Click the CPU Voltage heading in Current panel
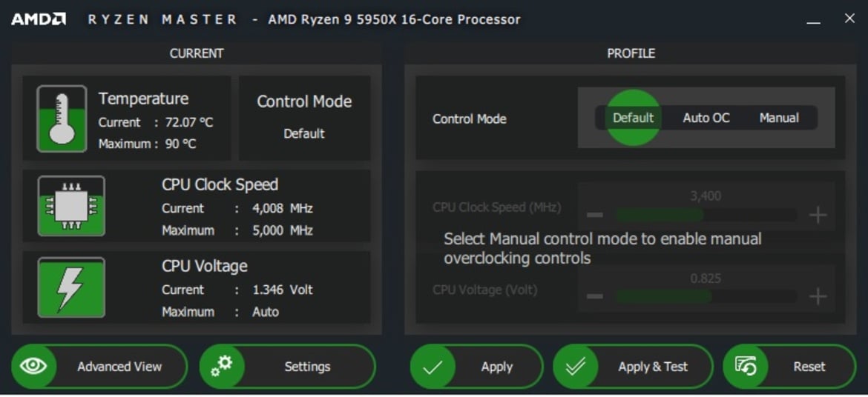 click(205, 267)
